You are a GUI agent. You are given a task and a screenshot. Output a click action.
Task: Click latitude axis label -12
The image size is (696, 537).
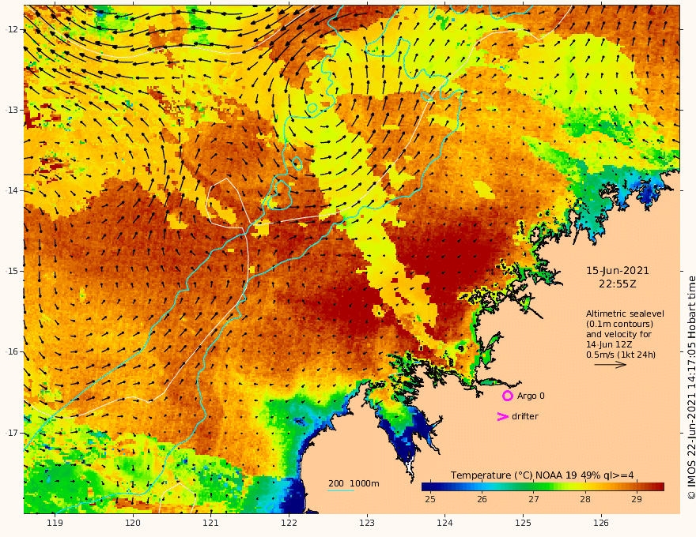(13, 29)
